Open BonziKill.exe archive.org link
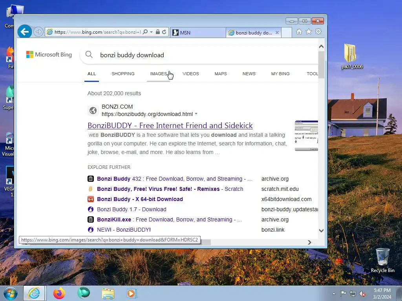402x301 pixels. 170,219
